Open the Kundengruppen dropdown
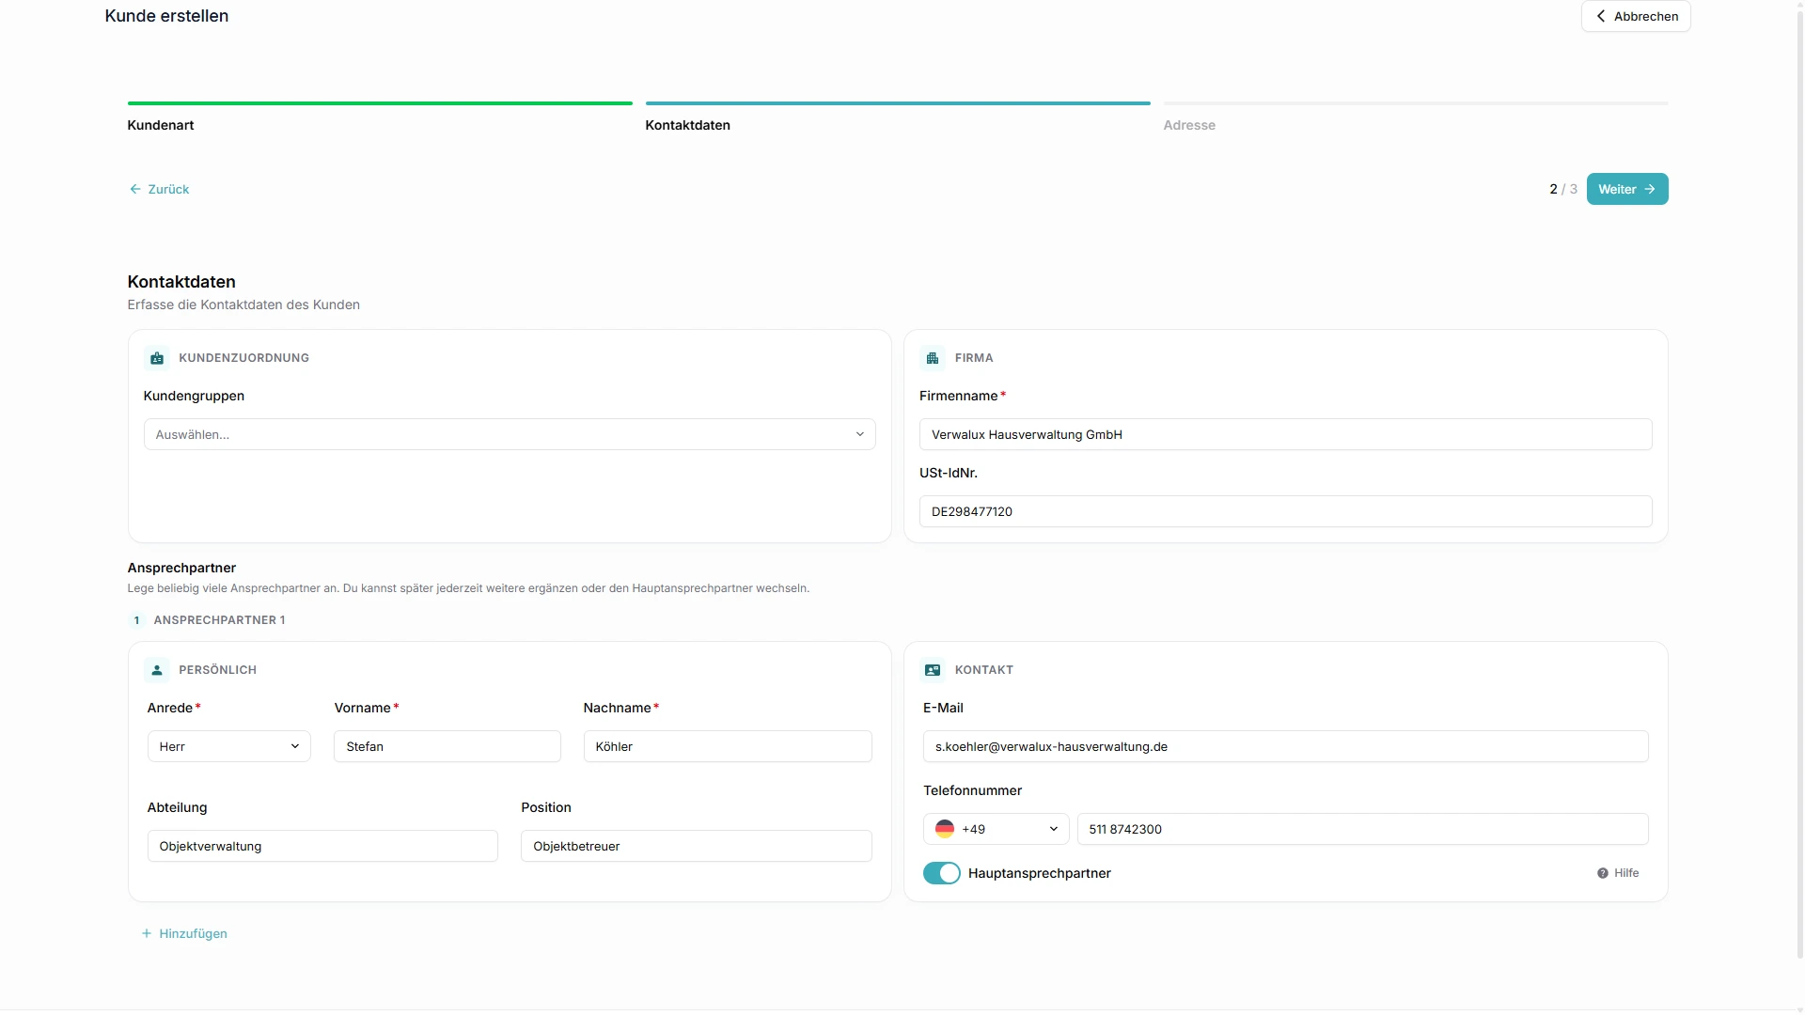 click(510, 434)
